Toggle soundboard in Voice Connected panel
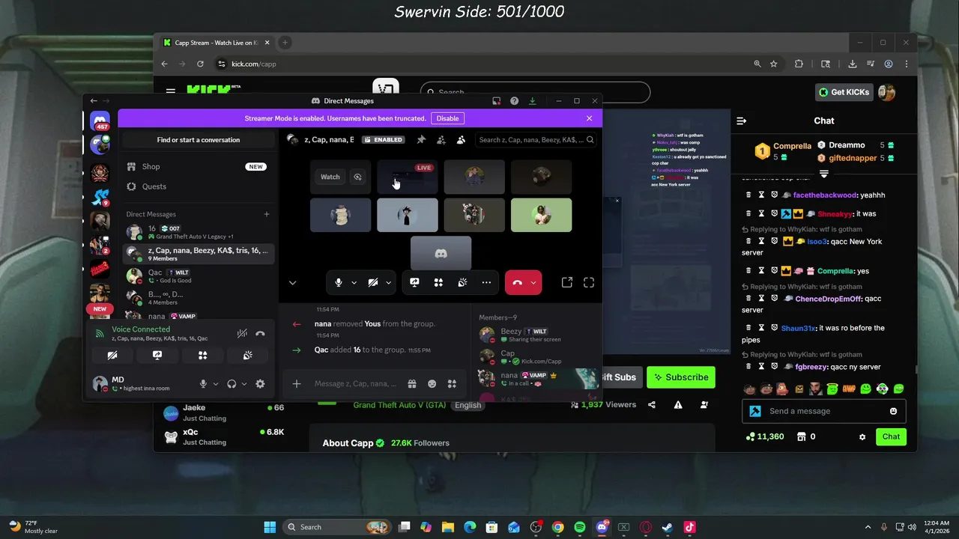Screen dimensions: 959x539 [x=247, y=356]
